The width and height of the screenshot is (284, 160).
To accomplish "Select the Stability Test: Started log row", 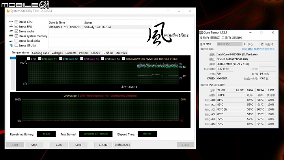I will tap(100, 27).
